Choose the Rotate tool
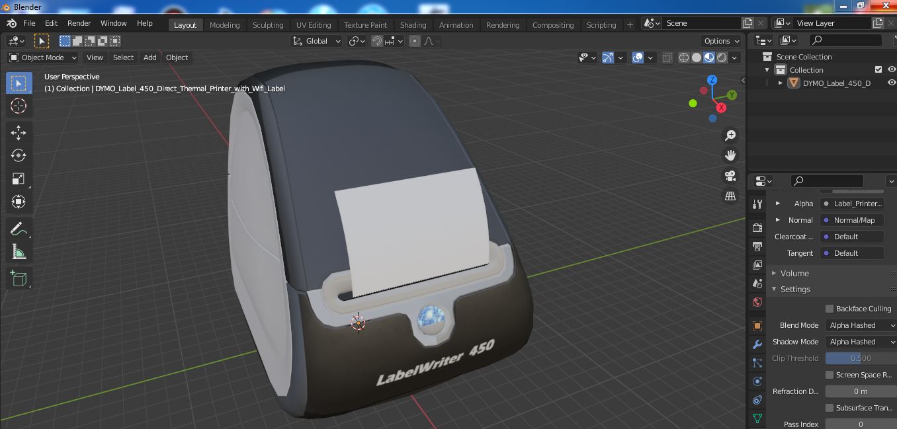The image size is (897, 429). (x=19, y=155)
